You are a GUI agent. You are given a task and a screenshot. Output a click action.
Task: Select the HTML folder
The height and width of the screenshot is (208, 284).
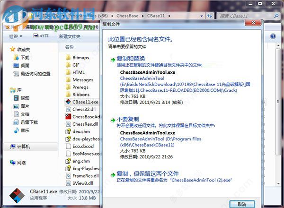coord(75,72)
